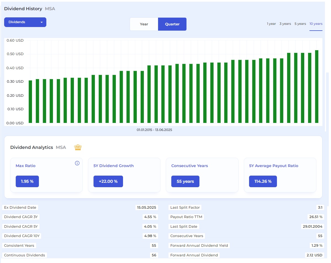
Task: Click the 5Y Average Payout Ratio title
Action: [x=274, y=166]
